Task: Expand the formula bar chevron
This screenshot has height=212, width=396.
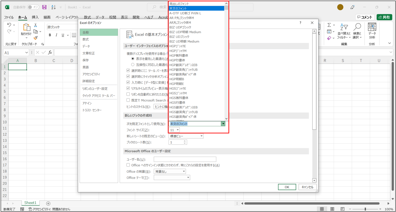Action: [391, 52]
